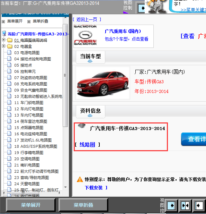
Task: Click bottom view-control collapse-left arrow icon
Action: 199,205
